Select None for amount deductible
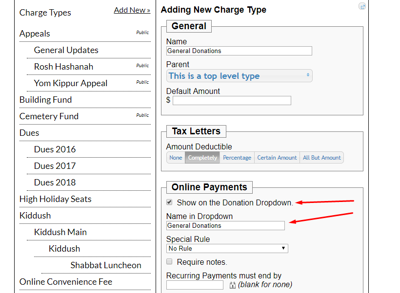Screen dimensions: 400x293 point(176,158)
